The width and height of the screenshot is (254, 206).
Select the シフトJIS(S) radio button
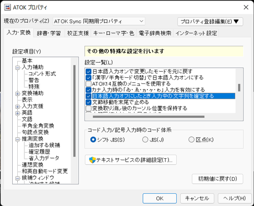pyautogui.click(x=93, y=140)
